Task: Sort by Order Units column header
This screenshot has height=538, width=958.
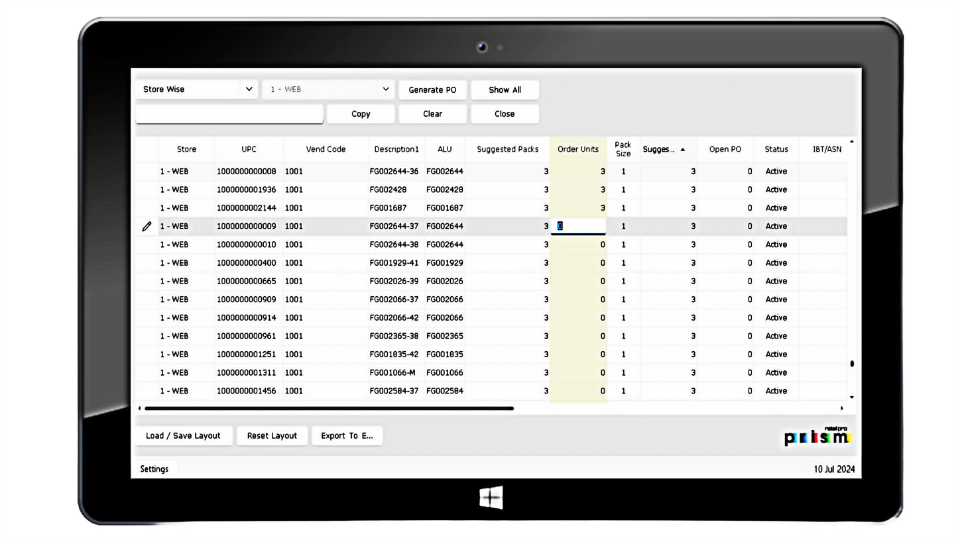Action: [577, 150]
